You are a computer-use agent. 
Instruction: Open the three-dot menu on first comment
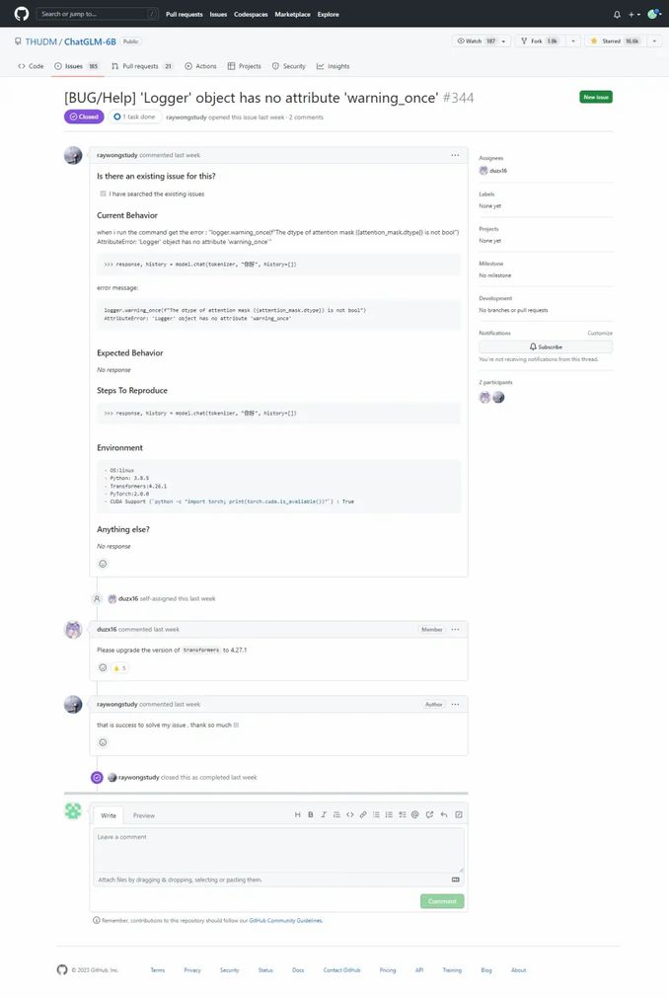[x=455, y=155]
